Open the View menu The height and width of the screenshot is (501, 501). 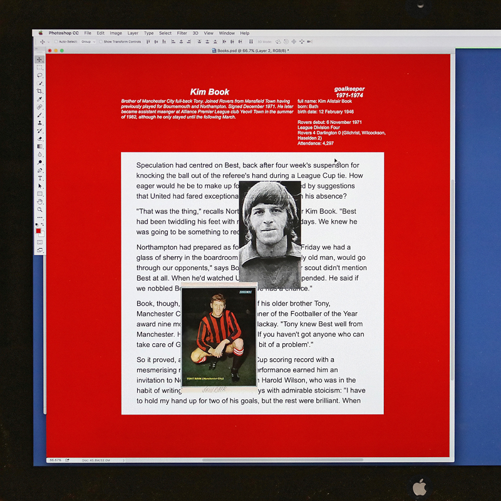[209, 33]
